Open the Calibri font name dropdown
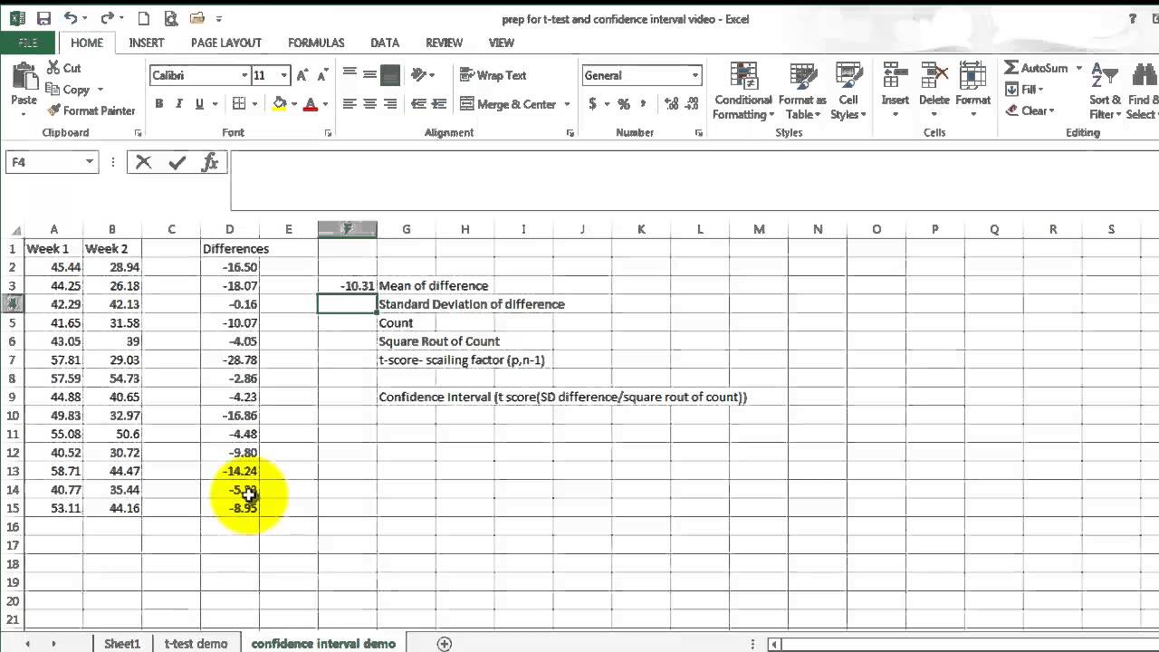The width and height of the screenshot is (1159, 652). tap(244, 75)
